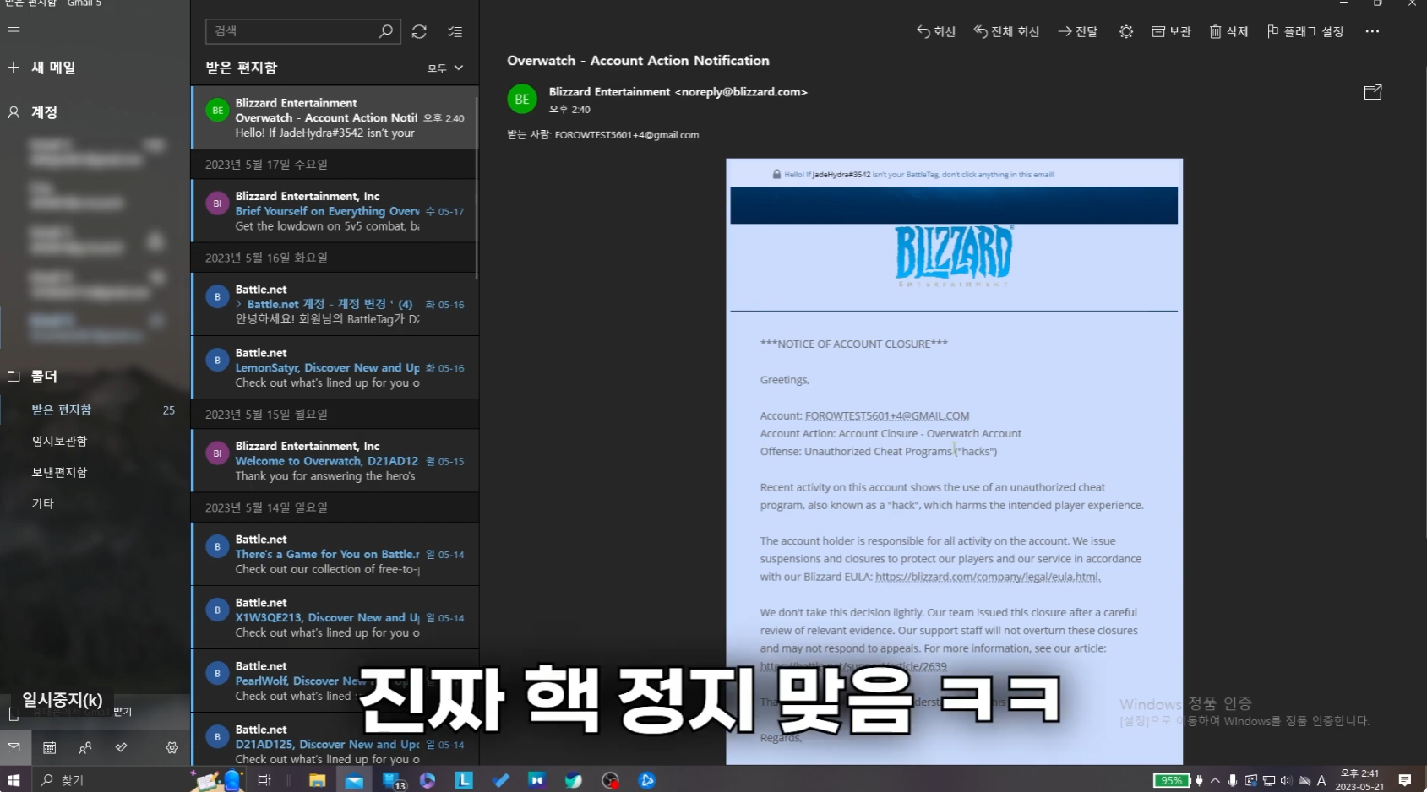Open the more actions ellipsis menu
This screenshot has width=1427, height=792.
click(x=1372, y=31)
